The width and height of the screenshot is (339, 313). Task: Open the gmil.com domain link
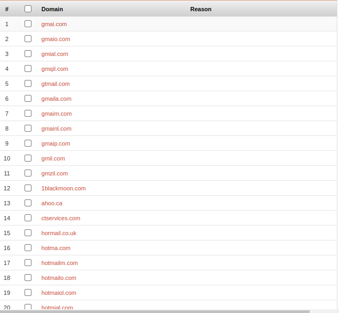tap(53, 158)
